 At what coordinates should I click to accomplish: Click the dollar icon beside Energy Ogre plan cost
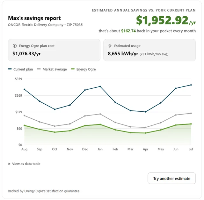tap(15, 46)
